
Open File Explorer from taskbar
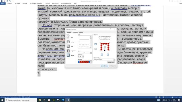[x=40, y=100]
